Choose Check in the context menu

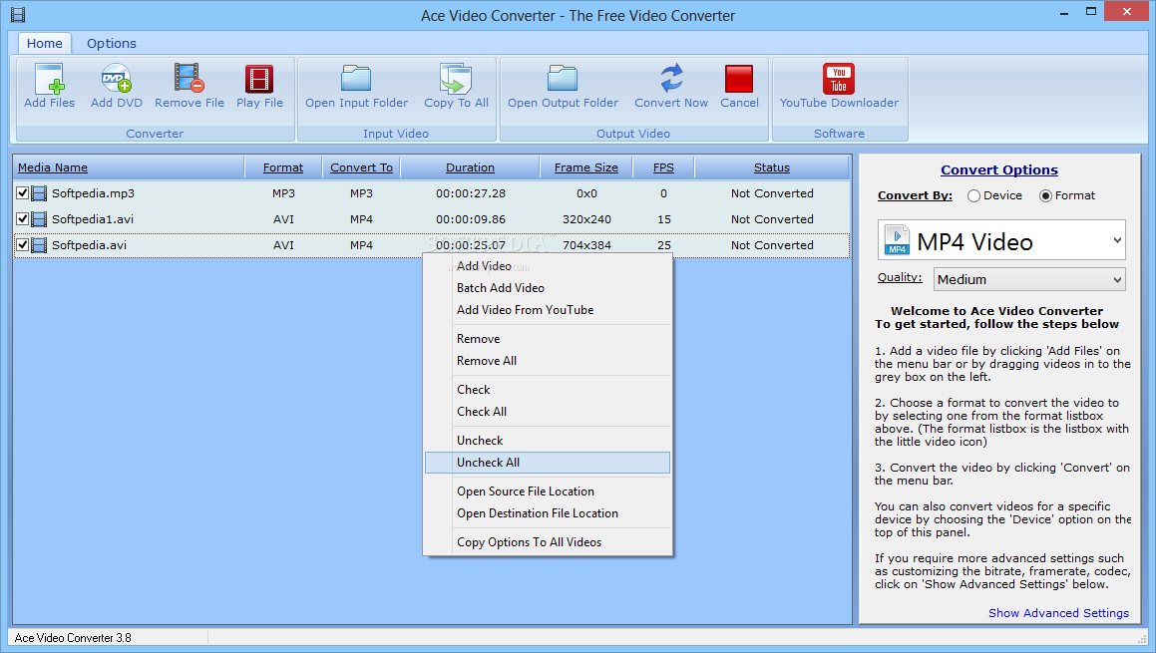(x=474, y=390)
